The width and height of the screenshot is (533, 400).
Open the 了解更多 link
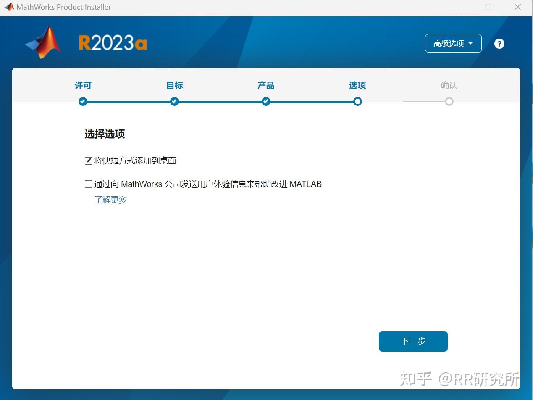pyautogui.click(x=110, y=200)
